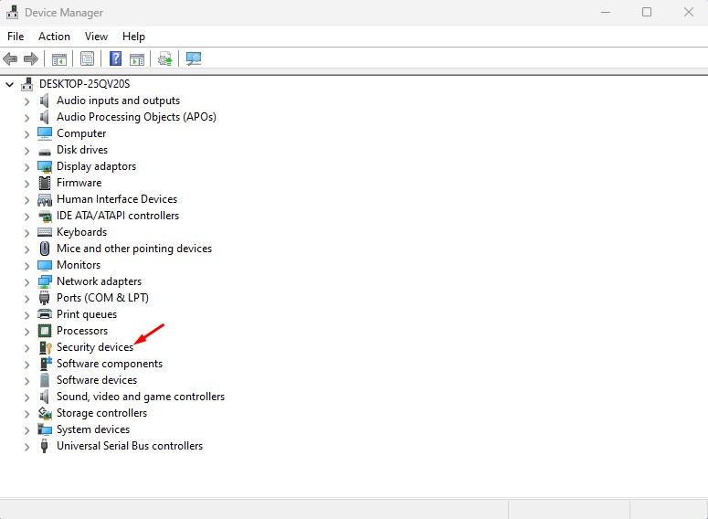Select the Human Interface Devices label
This screenshot has height=519, width=708.
point(117,199)
